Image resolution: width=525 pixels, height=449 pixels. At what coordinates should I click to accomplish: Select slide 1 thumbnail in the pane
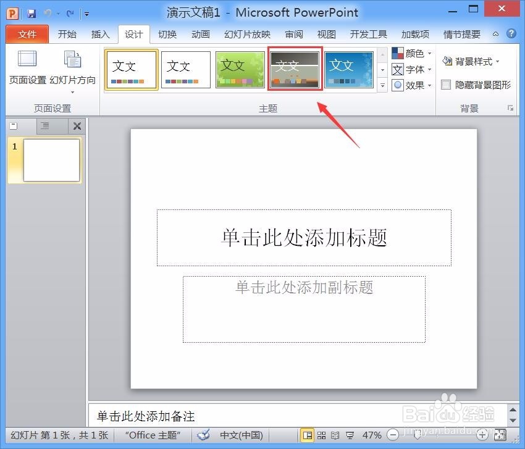pos(51,161)
